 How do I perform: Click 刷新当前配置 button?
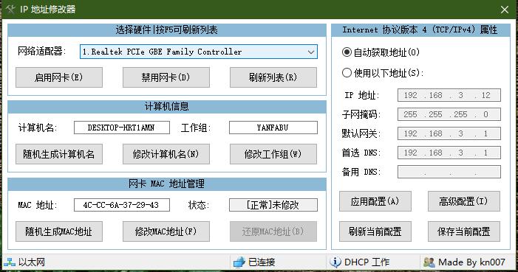(375, 231)
